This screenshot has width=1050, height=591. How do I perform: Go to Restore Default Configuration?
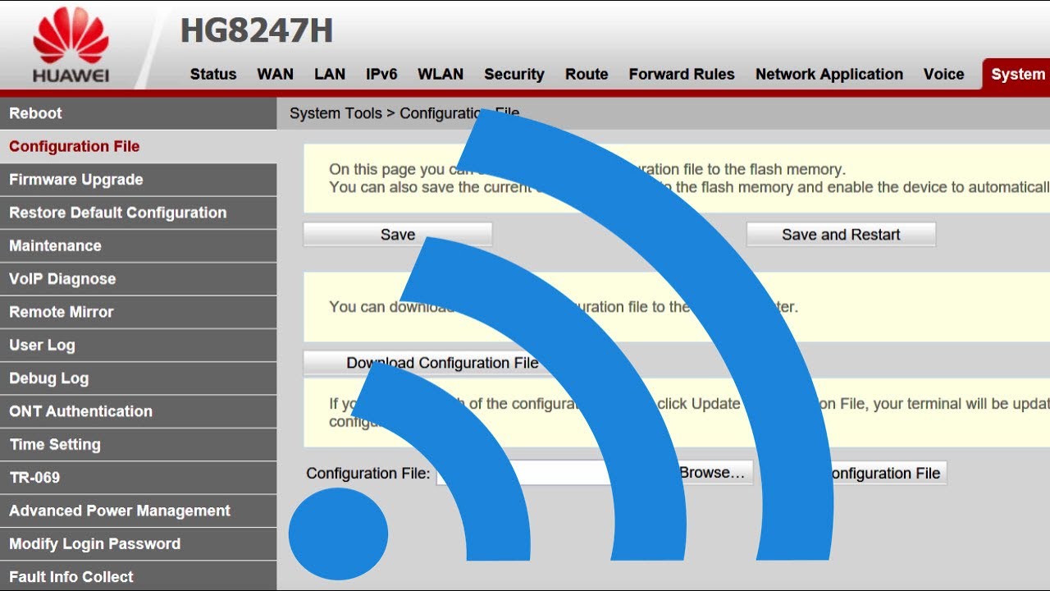tap(138, 213)
